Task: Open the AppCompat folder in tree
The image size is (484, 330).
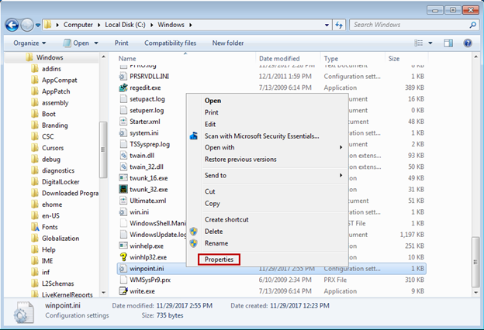Action: [x=59, y=81]
